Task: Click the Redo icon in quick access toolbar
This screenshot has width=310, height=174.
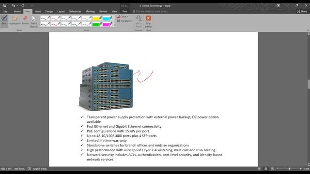Action: point(23,5)
